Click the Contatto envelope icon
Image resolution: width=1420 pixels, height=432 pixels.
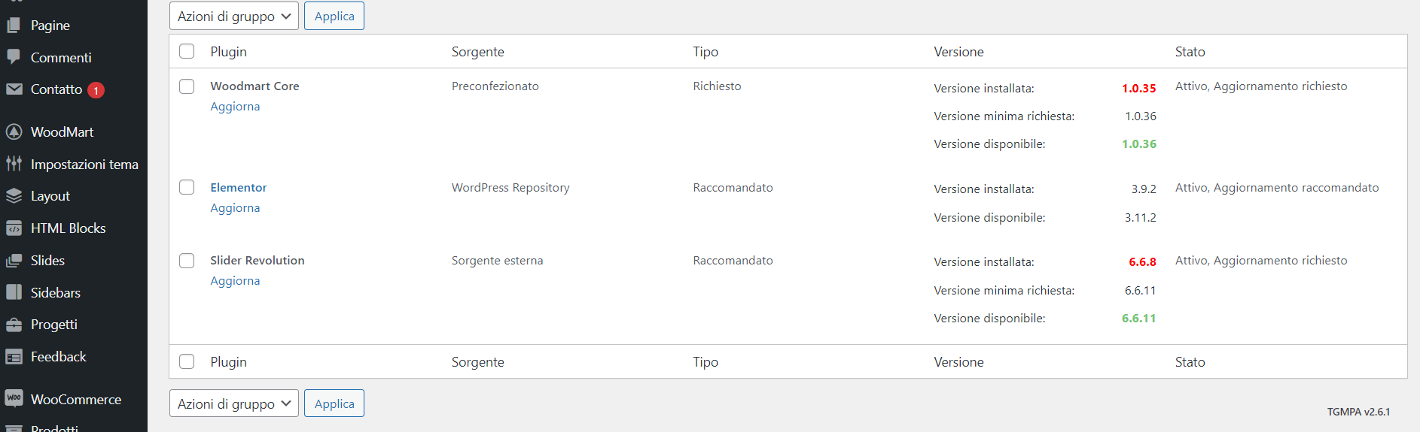pyautogui.click(x=14, y=89)
